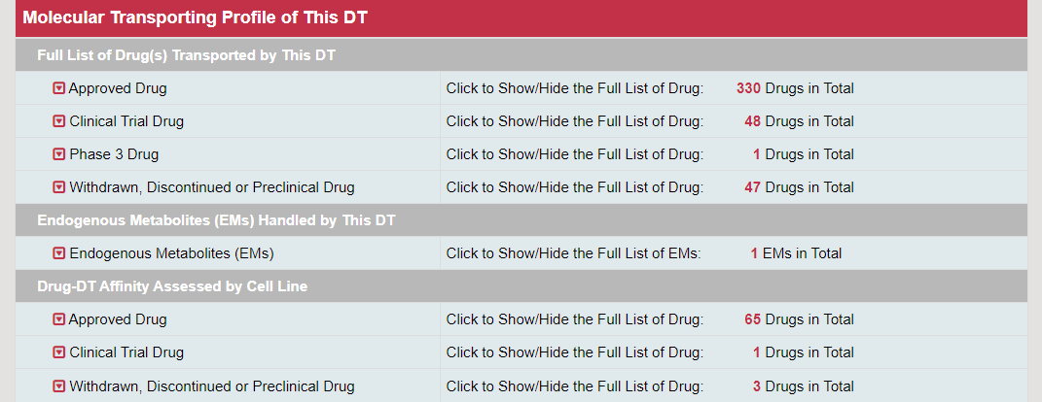Select the Drug-DT Affinity Assessed by Cell Line header
The height and width of the screenshot is (402, 1042).
click(x=172, y=286)
